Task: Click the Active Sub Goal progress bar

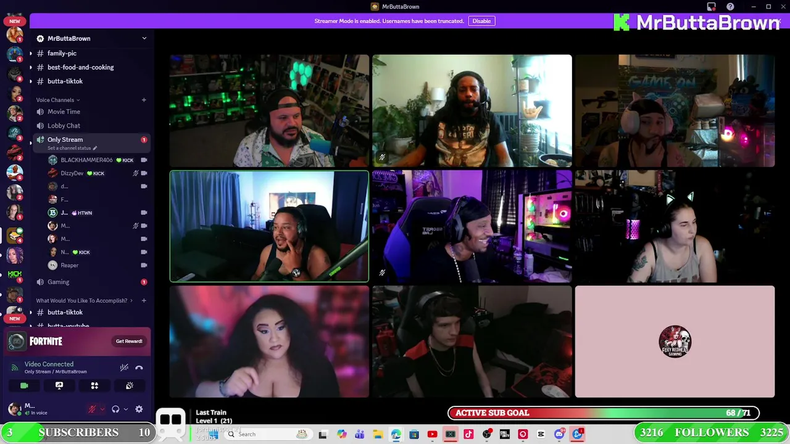Action: 604,413
